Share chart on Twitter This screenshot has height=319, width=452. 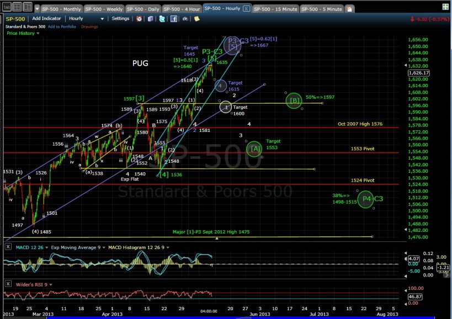162,19
